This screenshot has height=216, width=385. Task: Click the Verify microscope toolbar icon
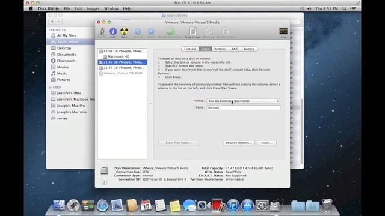tap(102, 31)
